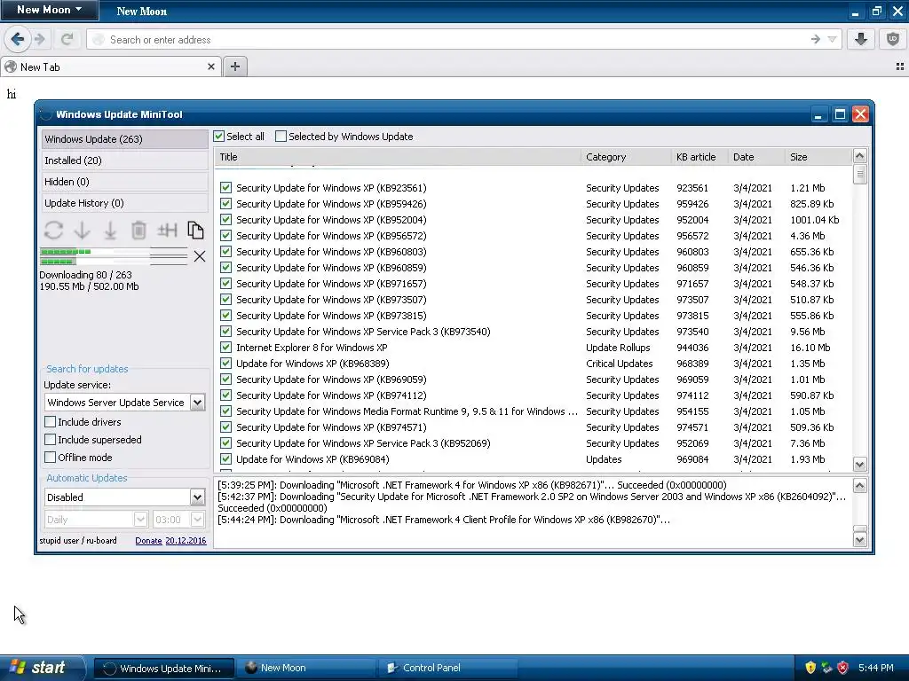The width and height of the screenshot is (909, 681).
Task: Click the go arrow in address bar
Action: (816, 39)
